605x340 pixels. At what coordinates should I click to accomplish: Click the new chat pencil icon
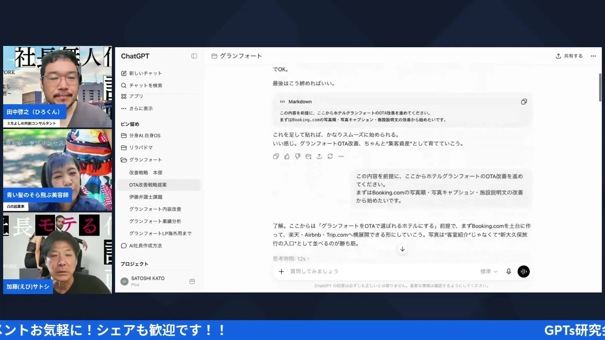pos(124,73)
